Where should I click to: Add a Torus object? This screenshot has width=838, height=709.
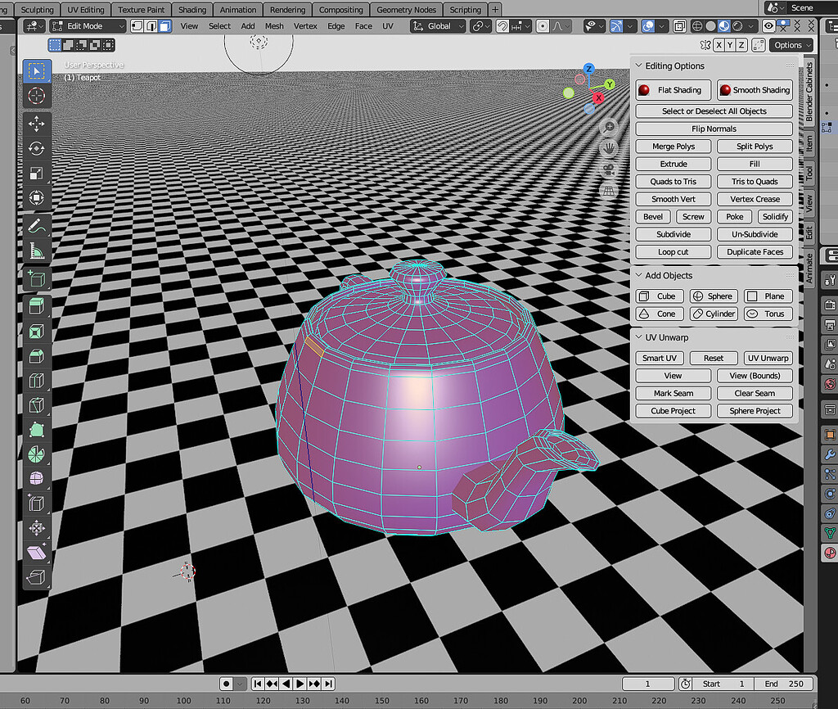pyautogui.click(x=768, y=314)
